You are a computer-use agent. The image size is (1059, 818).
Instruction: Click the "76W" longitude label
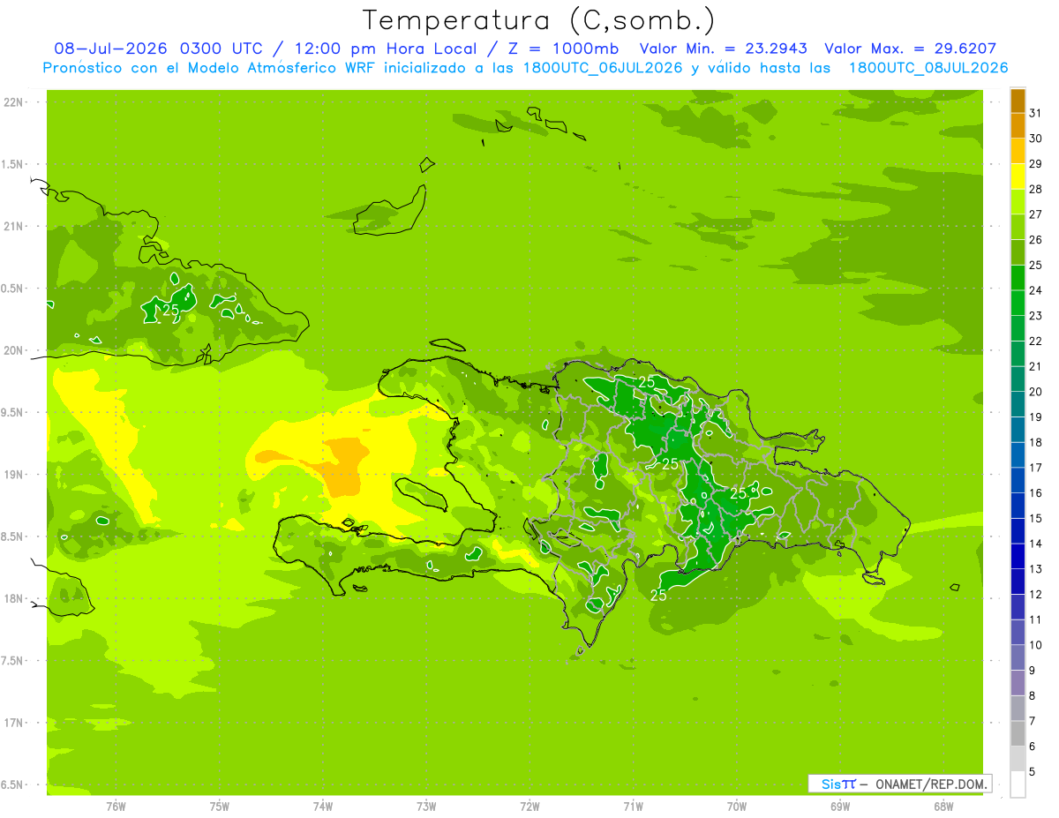[x=116, y=806]
